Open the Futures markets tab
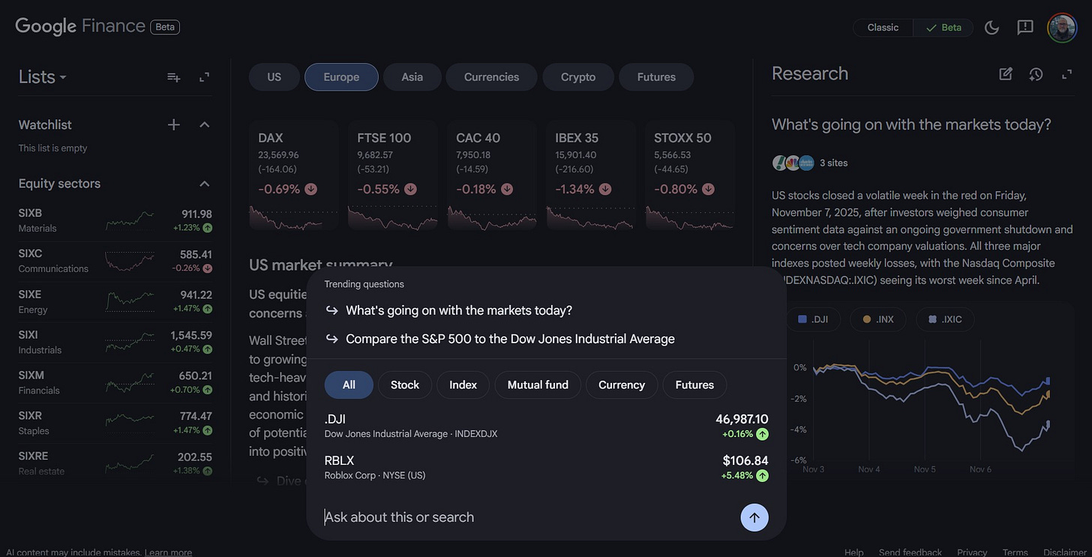The image size is (1092, 557). 656,76
